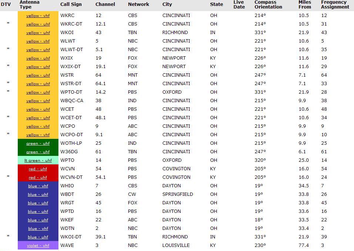Open the blue antenna link for WBDT
This screenshot has height=251, width=354.
(x=38, y=194)
